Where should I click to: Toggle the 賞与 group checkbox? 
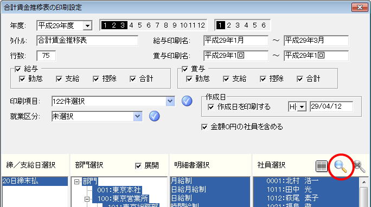pos(185,69)
